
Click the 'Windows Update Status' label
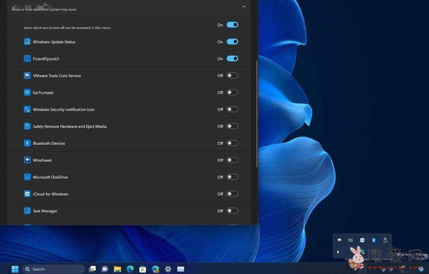54,42
